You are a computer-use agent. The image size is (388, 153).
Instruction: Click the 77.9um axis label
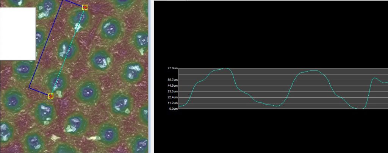pos(173,68)
